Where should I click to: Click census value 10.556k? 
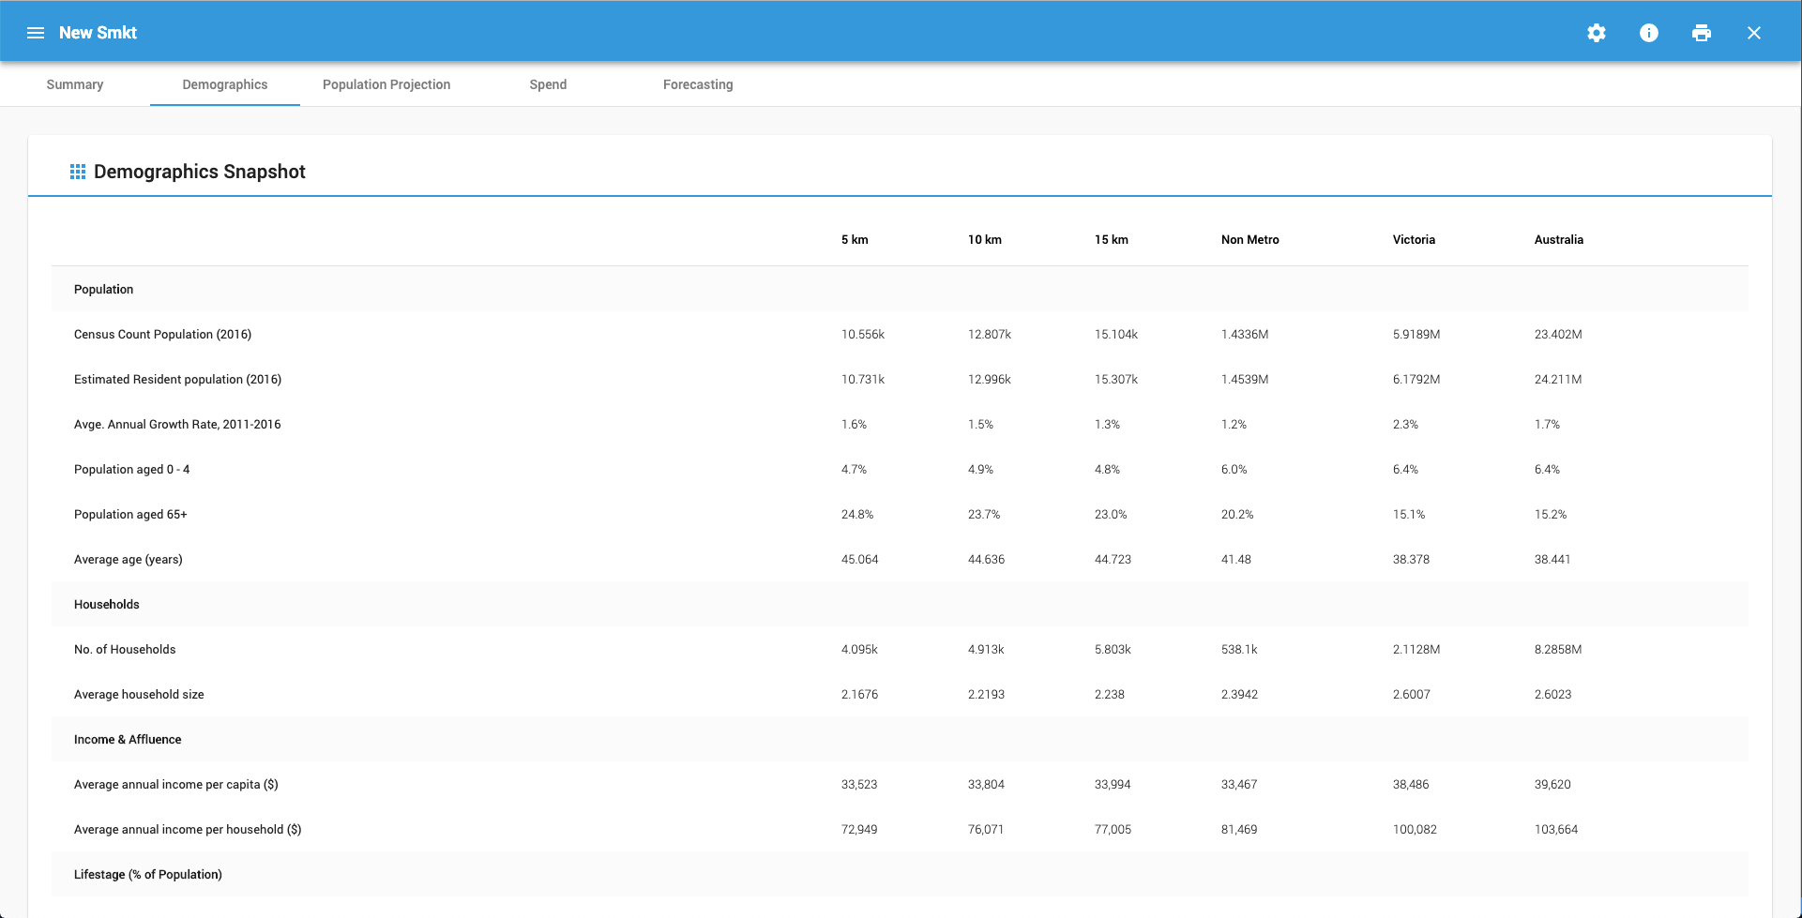(x=863, y=335)
